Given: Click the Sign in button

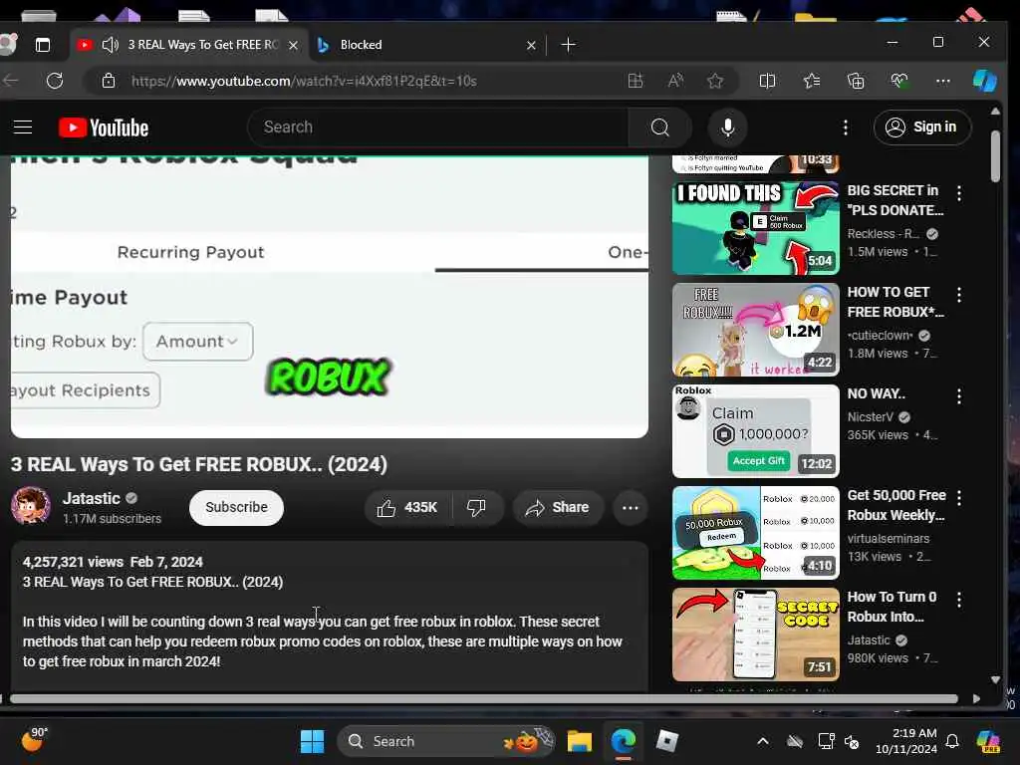Looking at the screenshot, I should point(922,127).
